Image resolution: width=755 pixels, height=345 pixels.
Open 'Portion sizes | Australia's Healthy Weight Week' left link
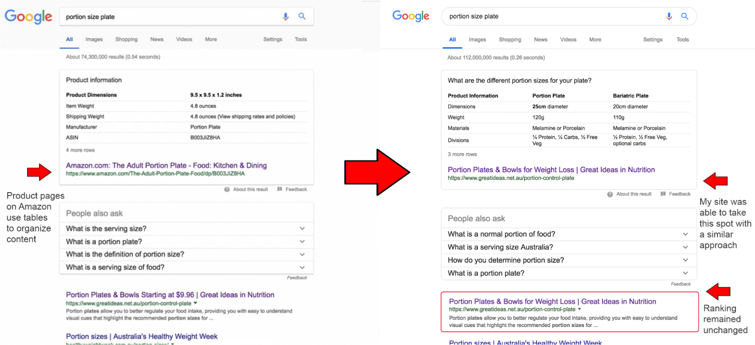(x=142, y=336)
